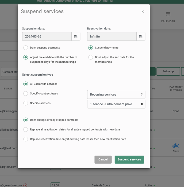
Task: Click the None payment method cell
Action: pos(176,111)
